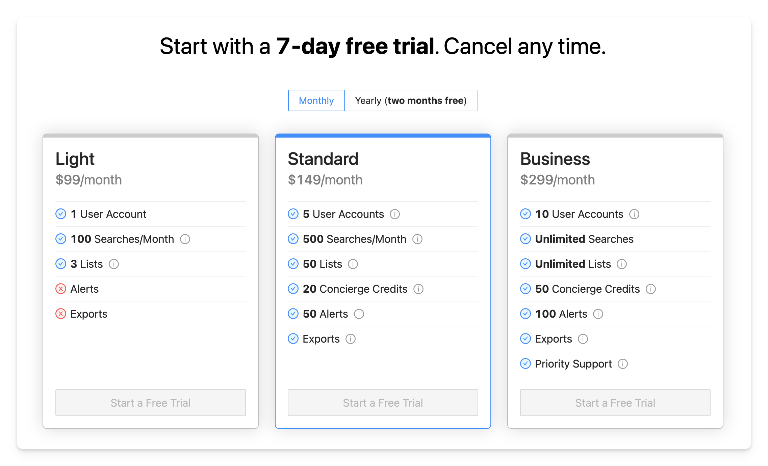Start a Free Trial for Standard plan
Screen dimensions: 768x466
point(383,403)
